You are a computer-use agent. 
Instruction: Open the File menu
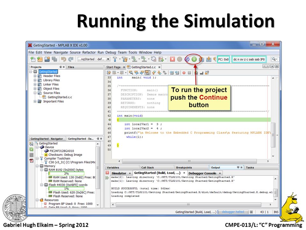31,52
